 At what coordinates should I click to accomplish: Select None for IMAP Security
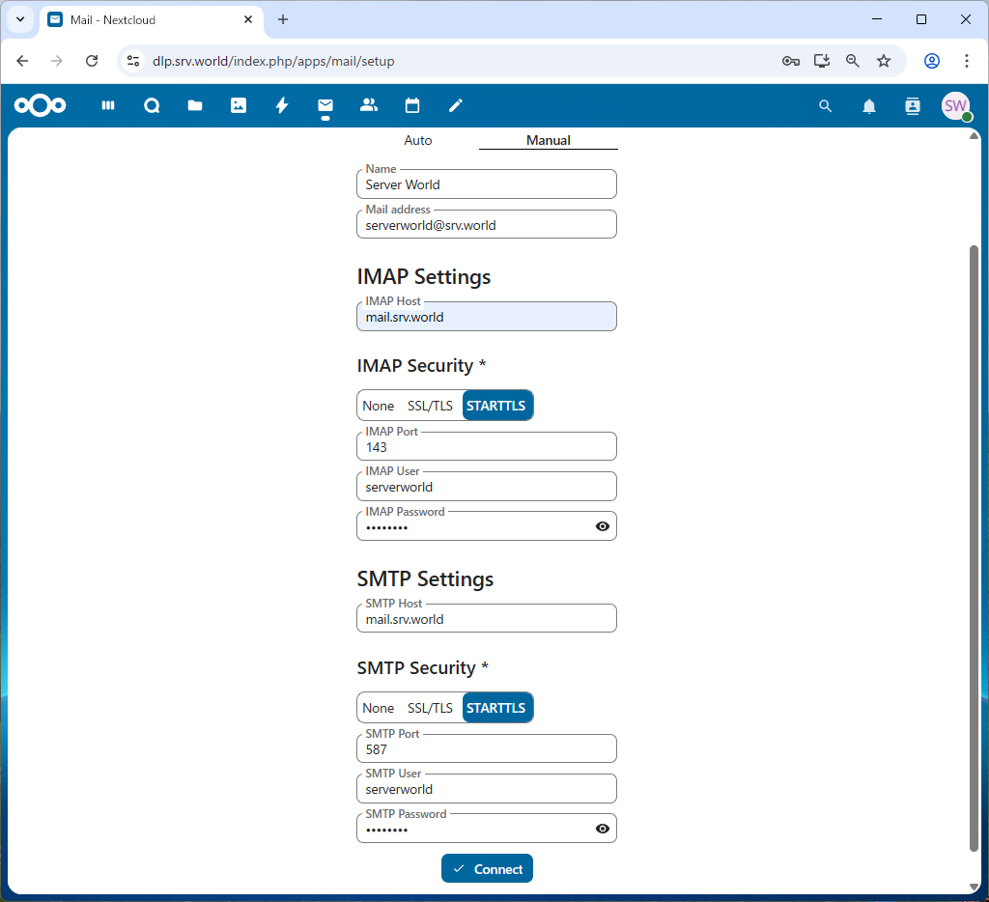coord(379,406)
